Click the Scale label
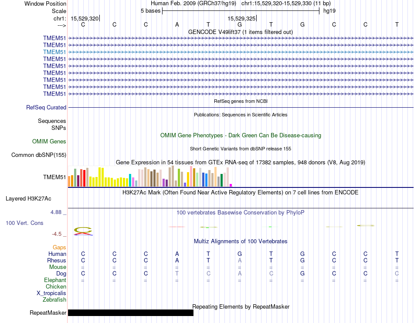414x323 pixels. (59, 11)
